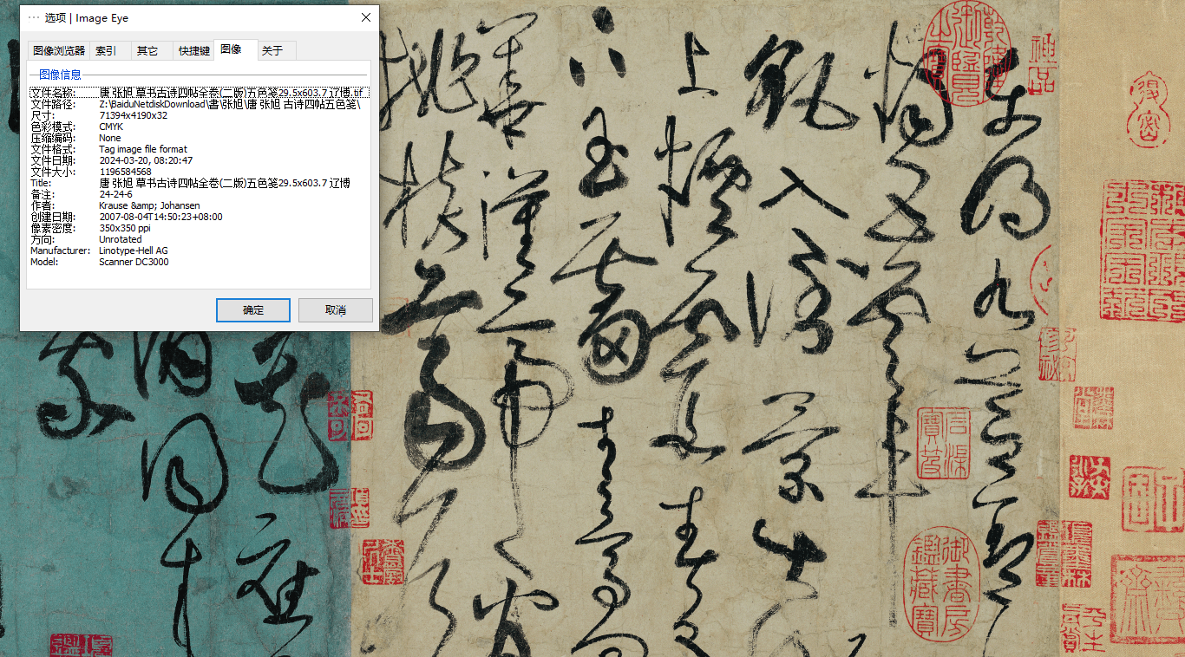Switch to the 快捷键 tab
The height and width of the screenshot is (657, 1185).
193,51
